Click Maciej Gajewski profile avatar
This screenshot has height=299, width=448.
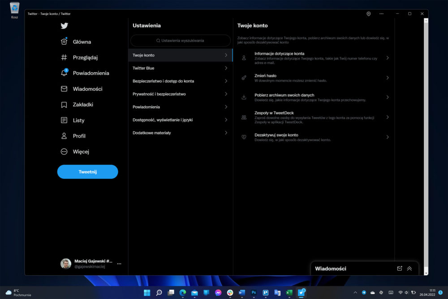[66, 264]
